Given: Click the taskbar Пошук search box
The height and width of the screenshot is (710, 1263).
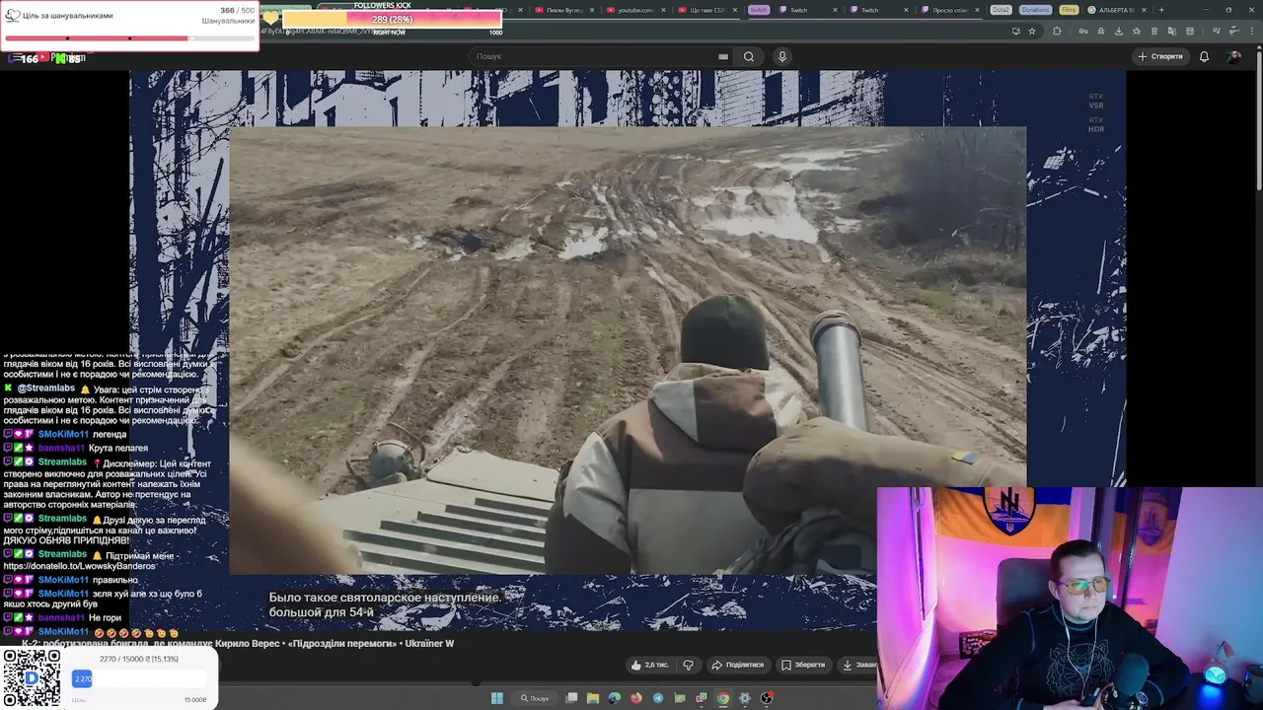Looking at the screenshot, I should pos(535,698).
